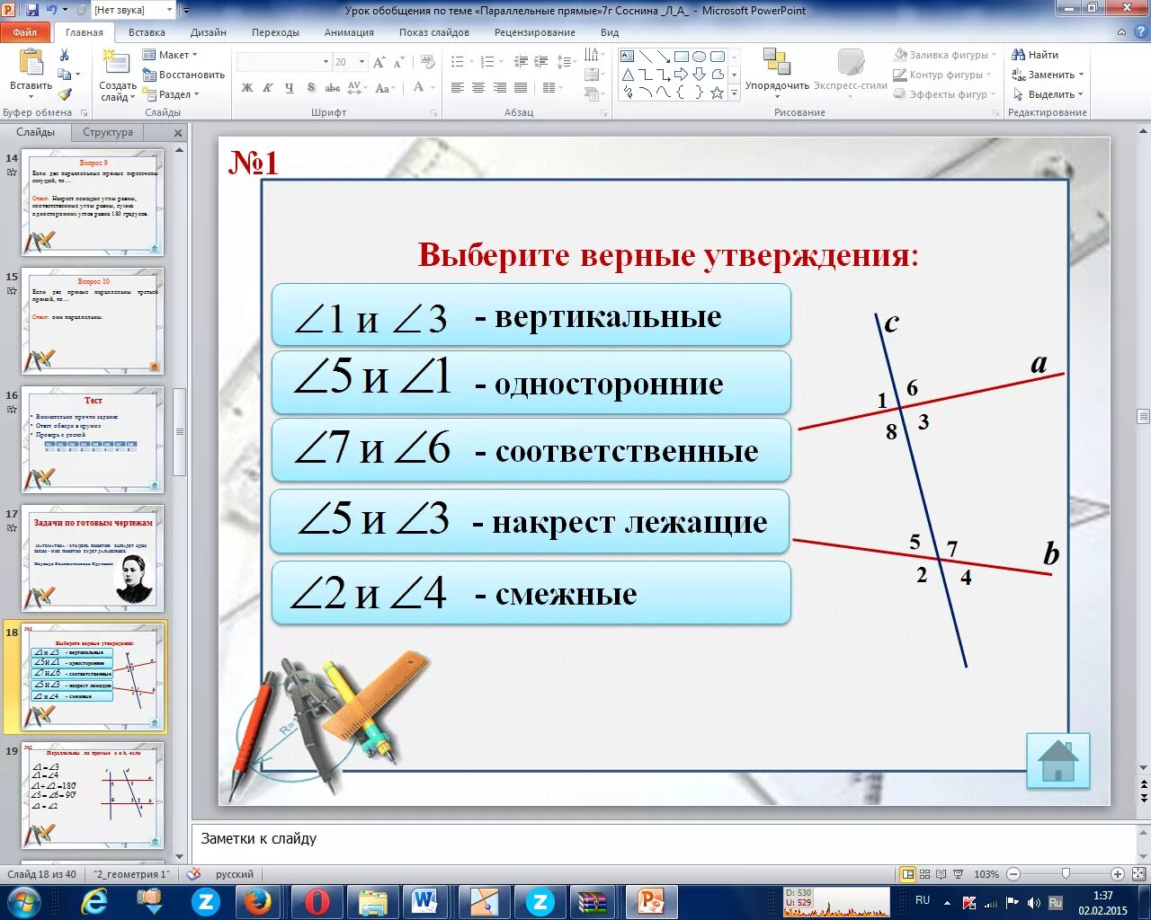The image size is (1151, 920).
Task: Click the Format Painter brush icon
Action: click(x=65, y=94)
